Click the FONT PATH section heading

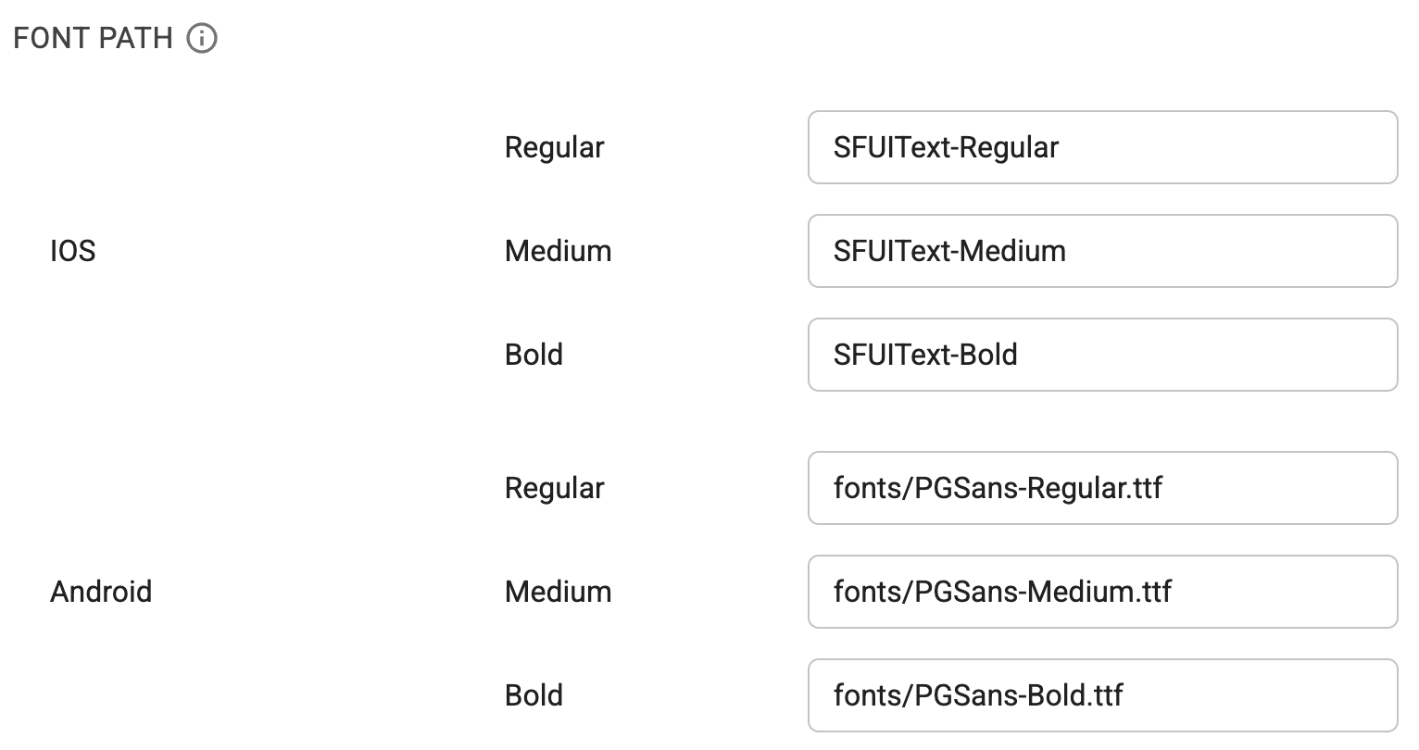pos(93,38)
